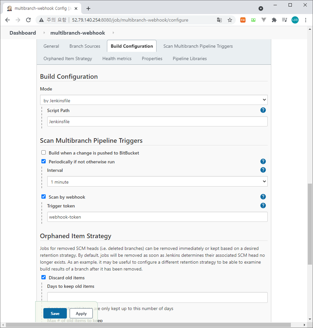Uncheck Discard old items
313x328 pixels.
[43, 278]
